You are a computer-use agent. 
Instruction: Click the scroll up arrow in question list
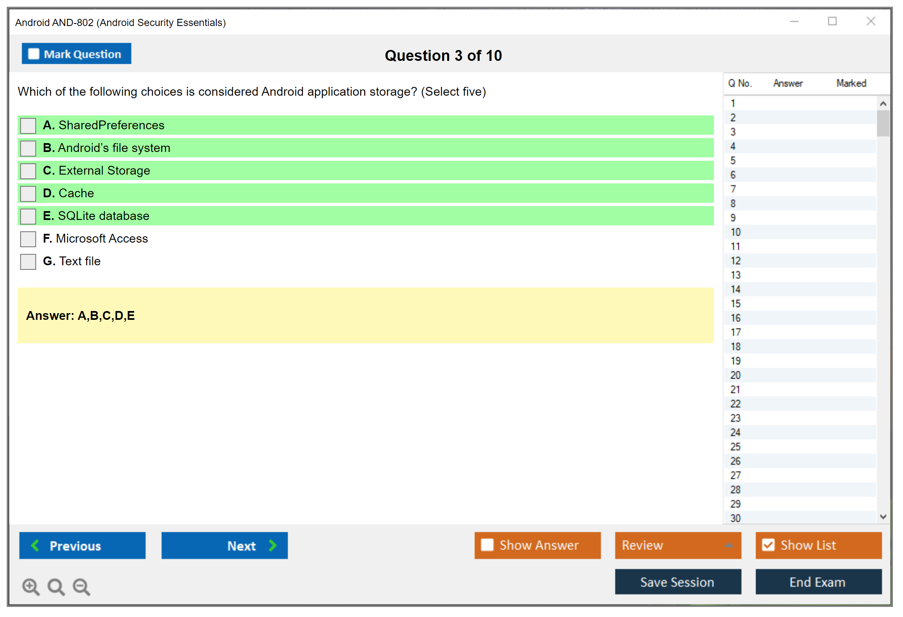click(x=883, y=104)
